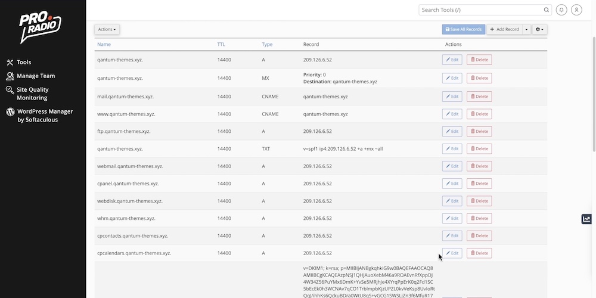
Task: Sort records by the TTL column
Action: (x=221, y=45)
